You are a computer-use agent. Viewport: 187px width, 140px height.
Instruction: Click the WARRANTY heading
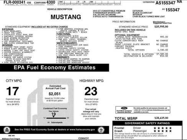click(63, 57)
